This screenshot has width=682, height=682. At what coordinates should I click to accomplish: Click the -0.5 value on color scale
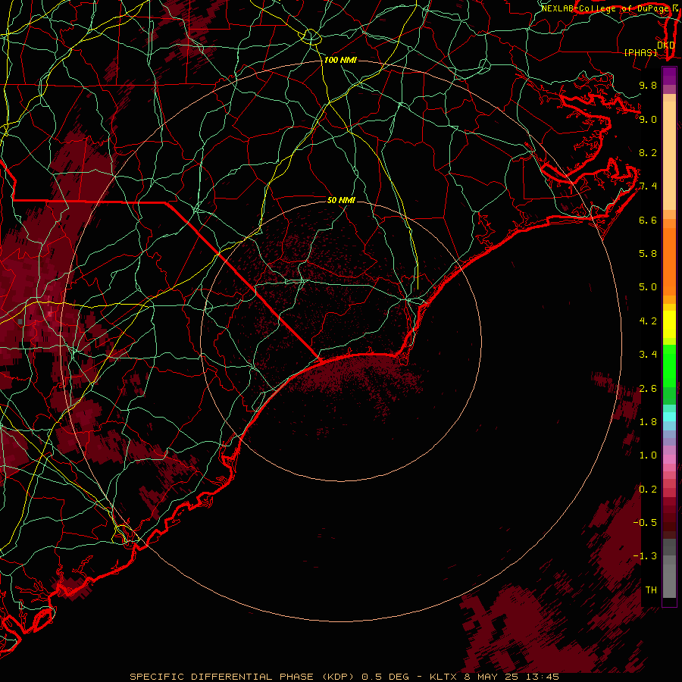645,522
